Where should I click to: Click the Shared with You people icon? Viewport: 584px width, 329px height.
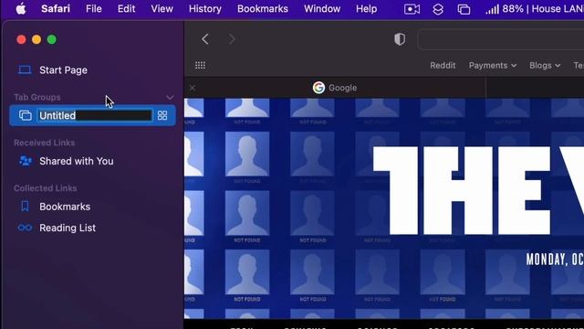25,161
